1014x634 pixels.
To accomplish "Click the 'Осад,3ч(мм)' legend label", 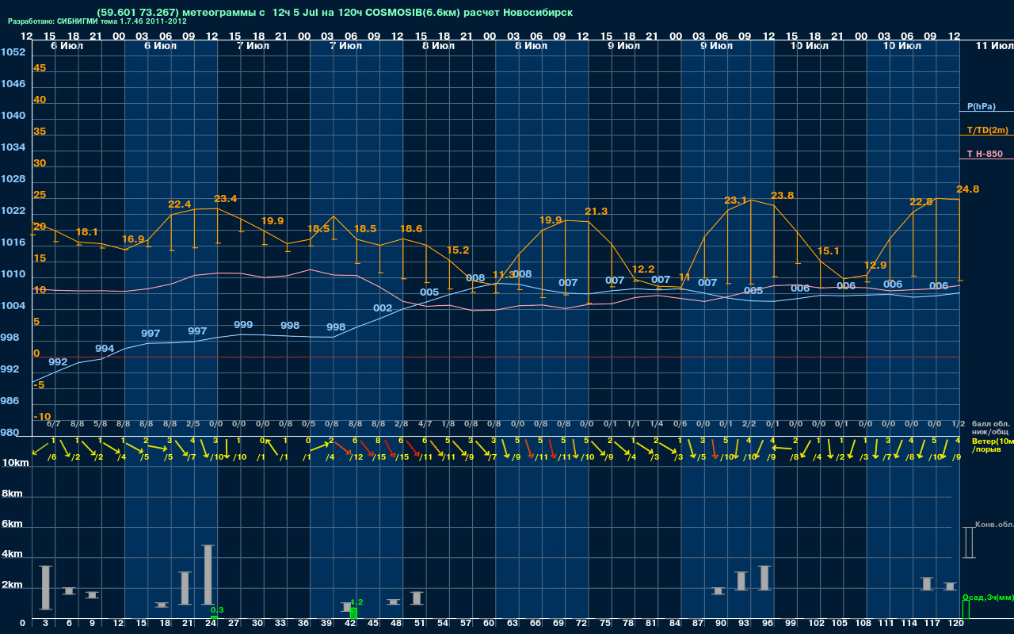I will click(987, 597).
